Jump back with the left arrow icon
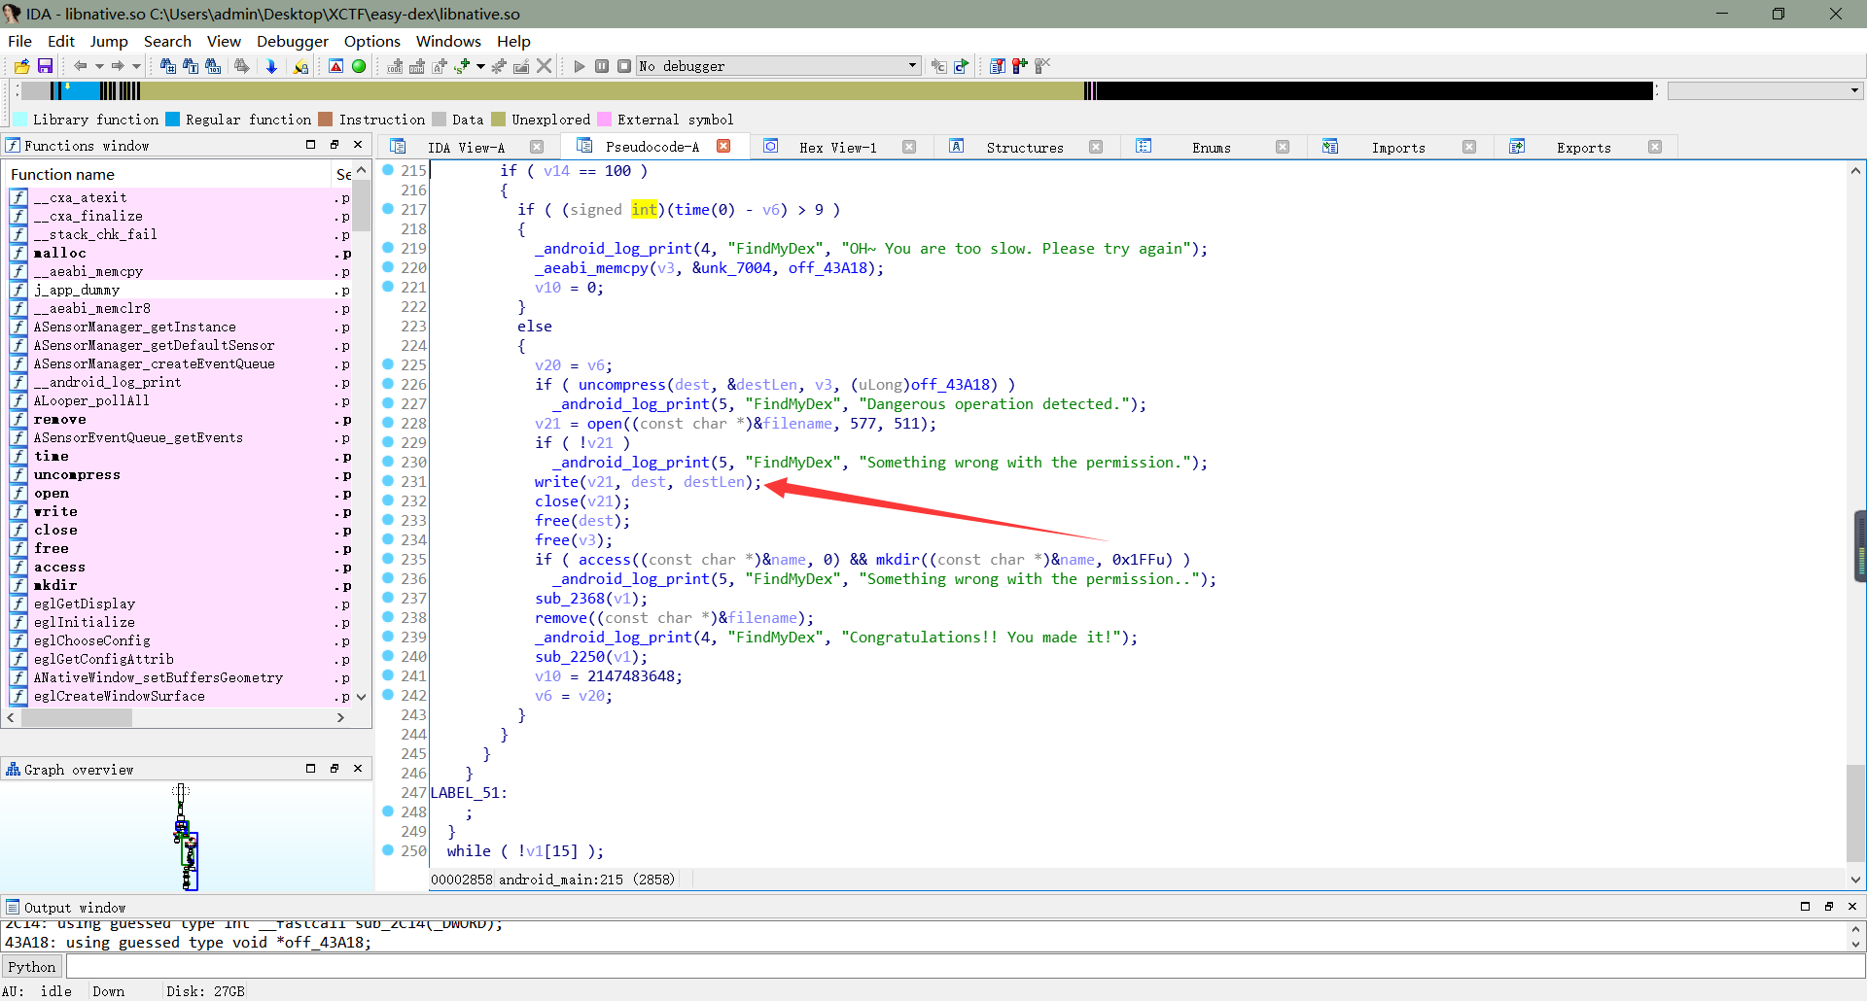This screenshot has width=1867, height=1001. 80,66
